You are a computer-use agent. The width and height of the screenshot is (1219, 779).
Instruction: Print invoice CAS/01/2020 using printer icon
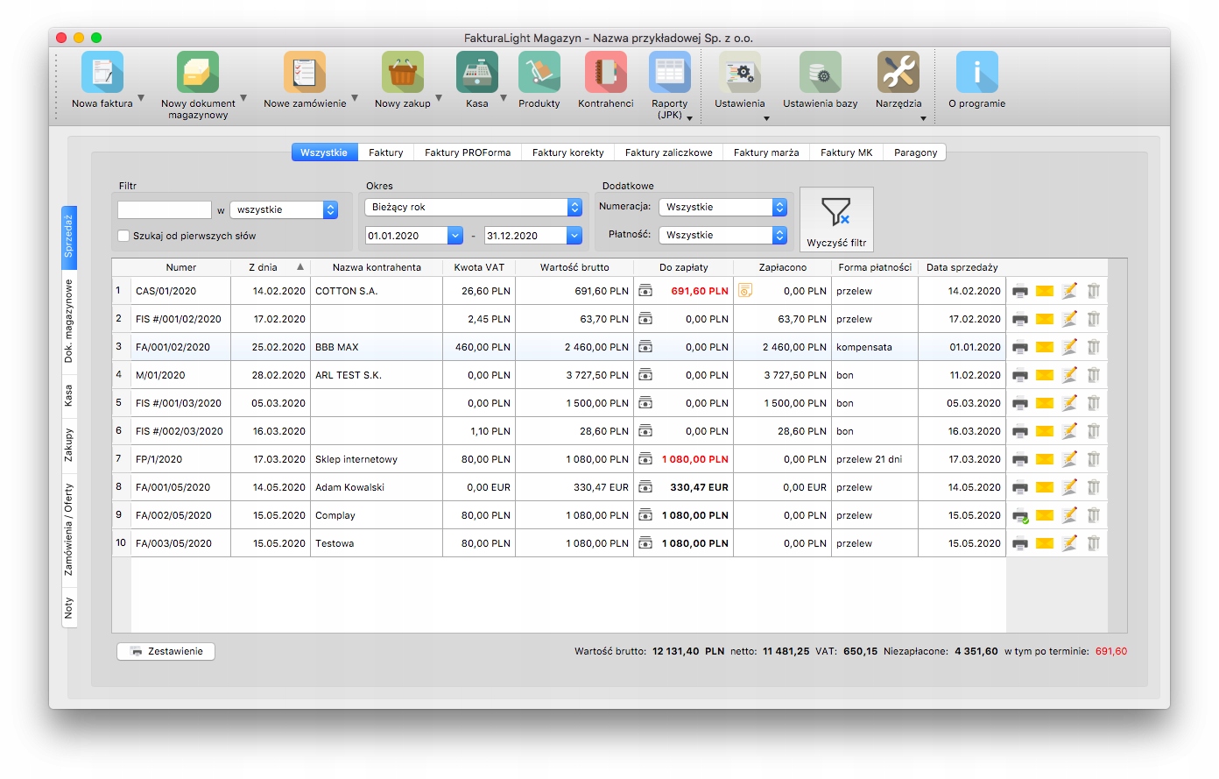tap(1019, 291)
